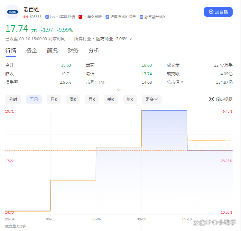This screenshot has width=241, height=231.
Task: Select the 年K chart view
Action: click(x=130, y=99)
